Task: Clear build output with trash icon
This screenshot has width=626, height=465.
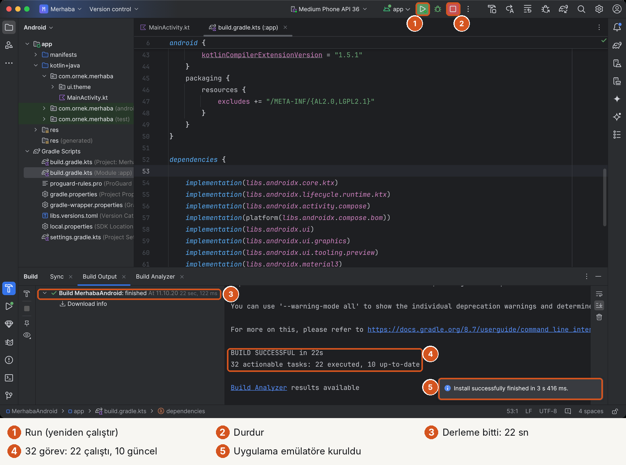Action: [x=599, y=317]
